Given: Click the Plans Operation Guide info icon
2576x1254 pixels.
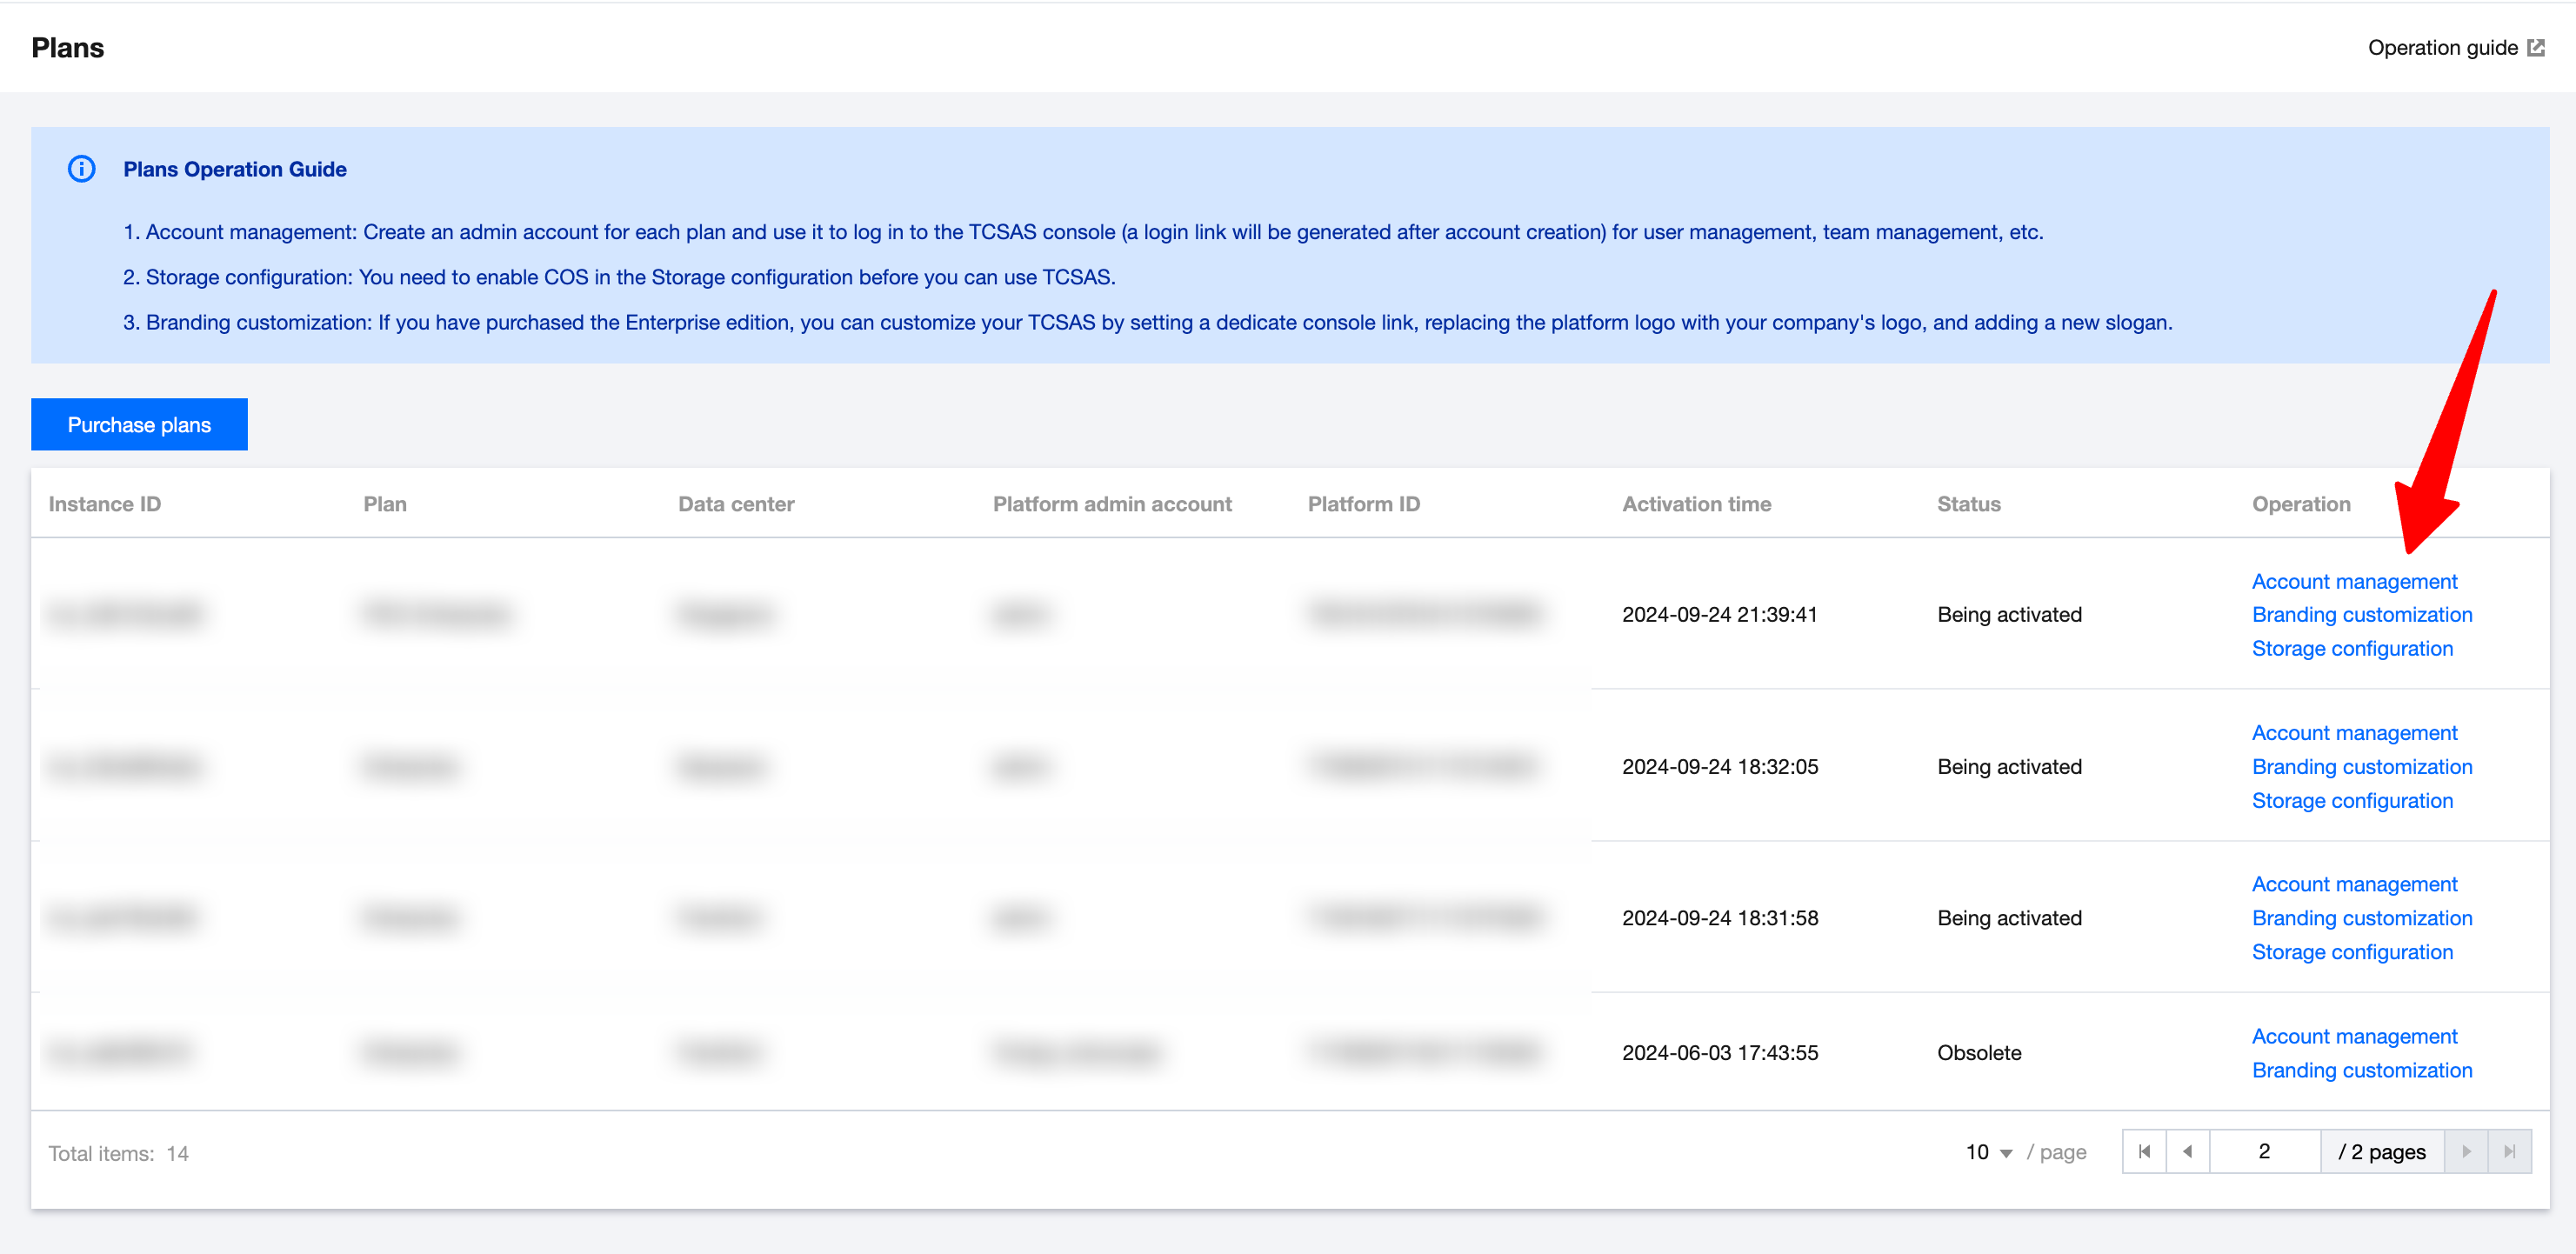Looking at the screenshot, I should click(81, 169).
